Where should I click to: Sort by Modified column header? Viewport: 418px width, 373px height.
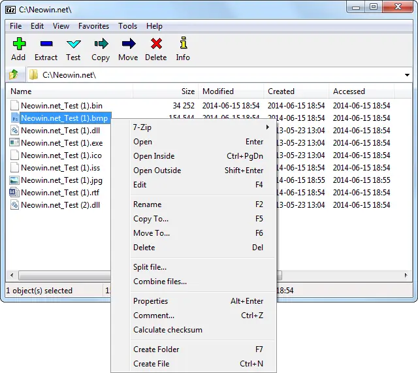click(x=231, y=91)
